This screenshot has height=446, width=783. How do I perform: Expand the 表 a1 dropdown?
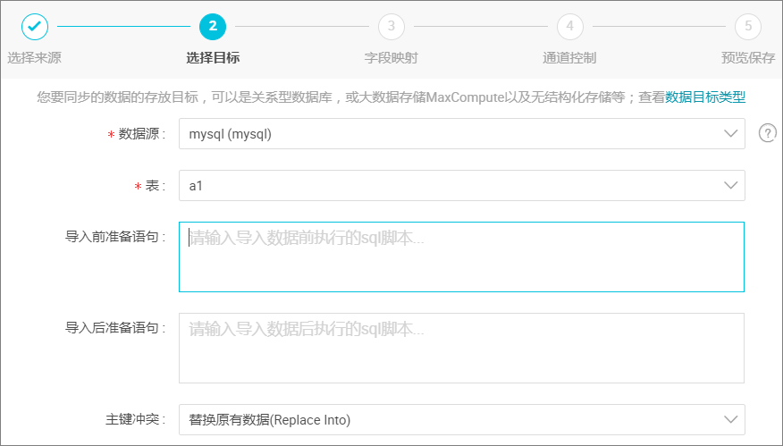click(462, 186)
